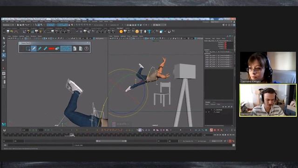Viewport: 298px width, 168px height.
Task: Pick the Paint selection tool in the toolbox
Action: click(x=4, y=47)
